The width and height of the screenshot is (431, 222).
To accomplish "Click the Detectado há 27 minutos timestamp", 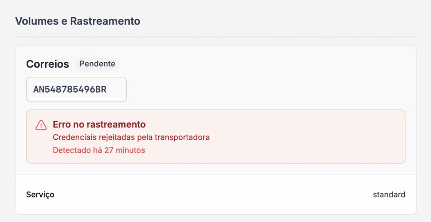I will (x=99, y=150).
